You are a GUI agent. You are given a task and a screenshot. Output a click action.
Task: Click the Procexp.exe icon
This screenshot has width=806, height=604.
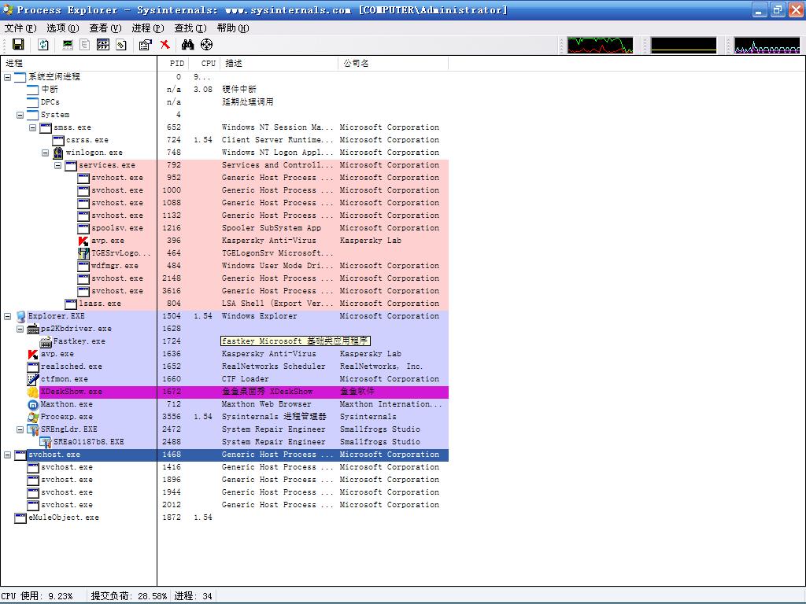tap(33, 417)
